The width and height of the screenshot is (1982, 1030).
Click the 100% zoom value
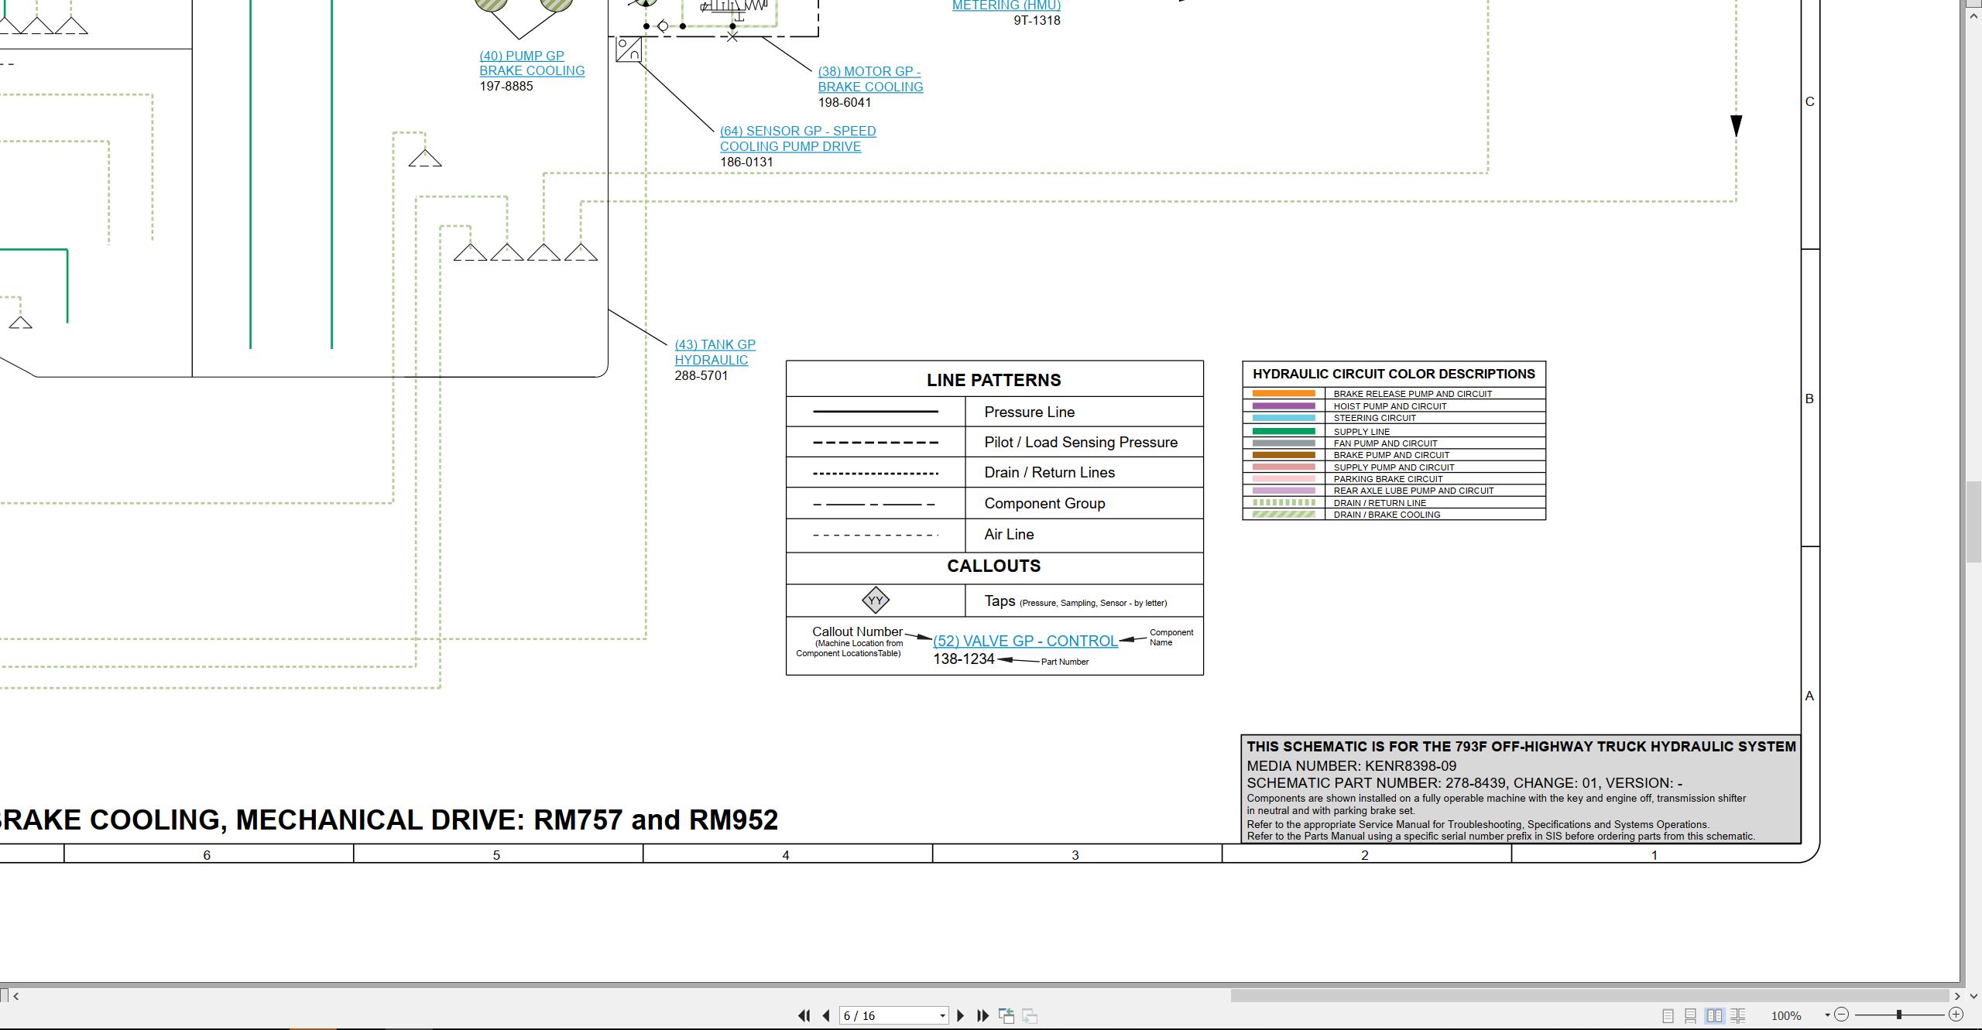(1786, 1015)
